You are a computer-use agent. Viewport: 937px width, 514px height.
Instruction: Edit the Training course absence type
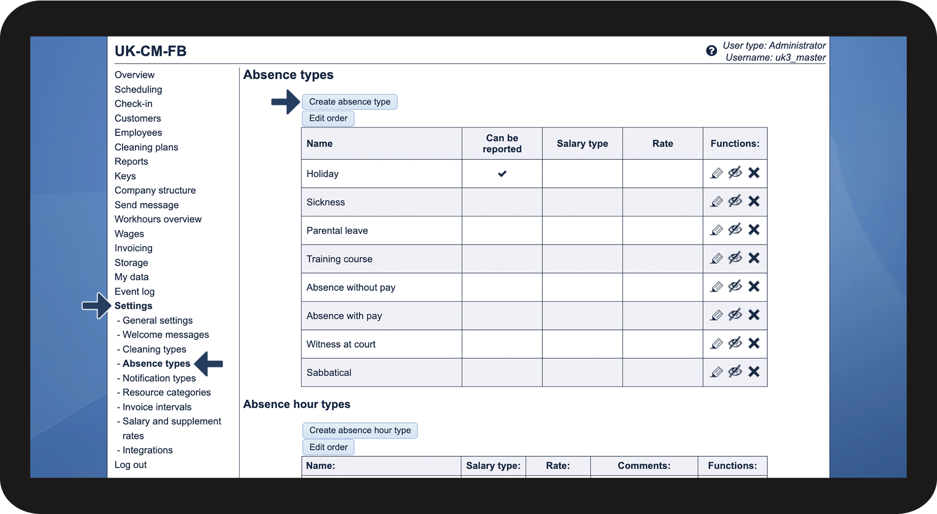tap(716, 258)
